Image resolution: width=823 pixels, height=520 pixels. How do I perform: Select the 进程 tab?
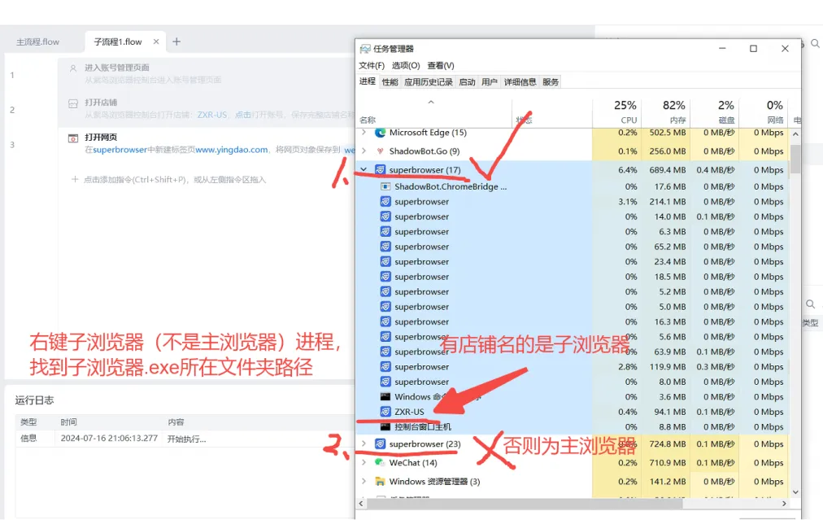click(x=368, y=81)
